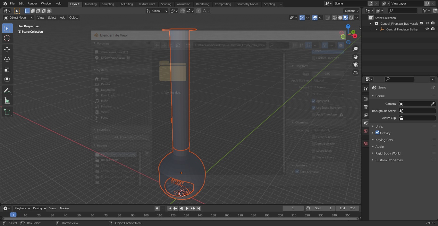
Task: Toggle collection exclude checkbox in outliner
Action: click(421, 23)
